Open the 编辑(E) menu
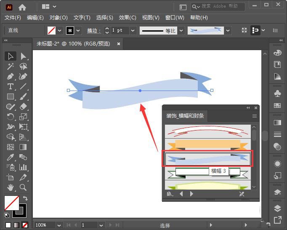The image size is (287, 230). coord(35,18)
